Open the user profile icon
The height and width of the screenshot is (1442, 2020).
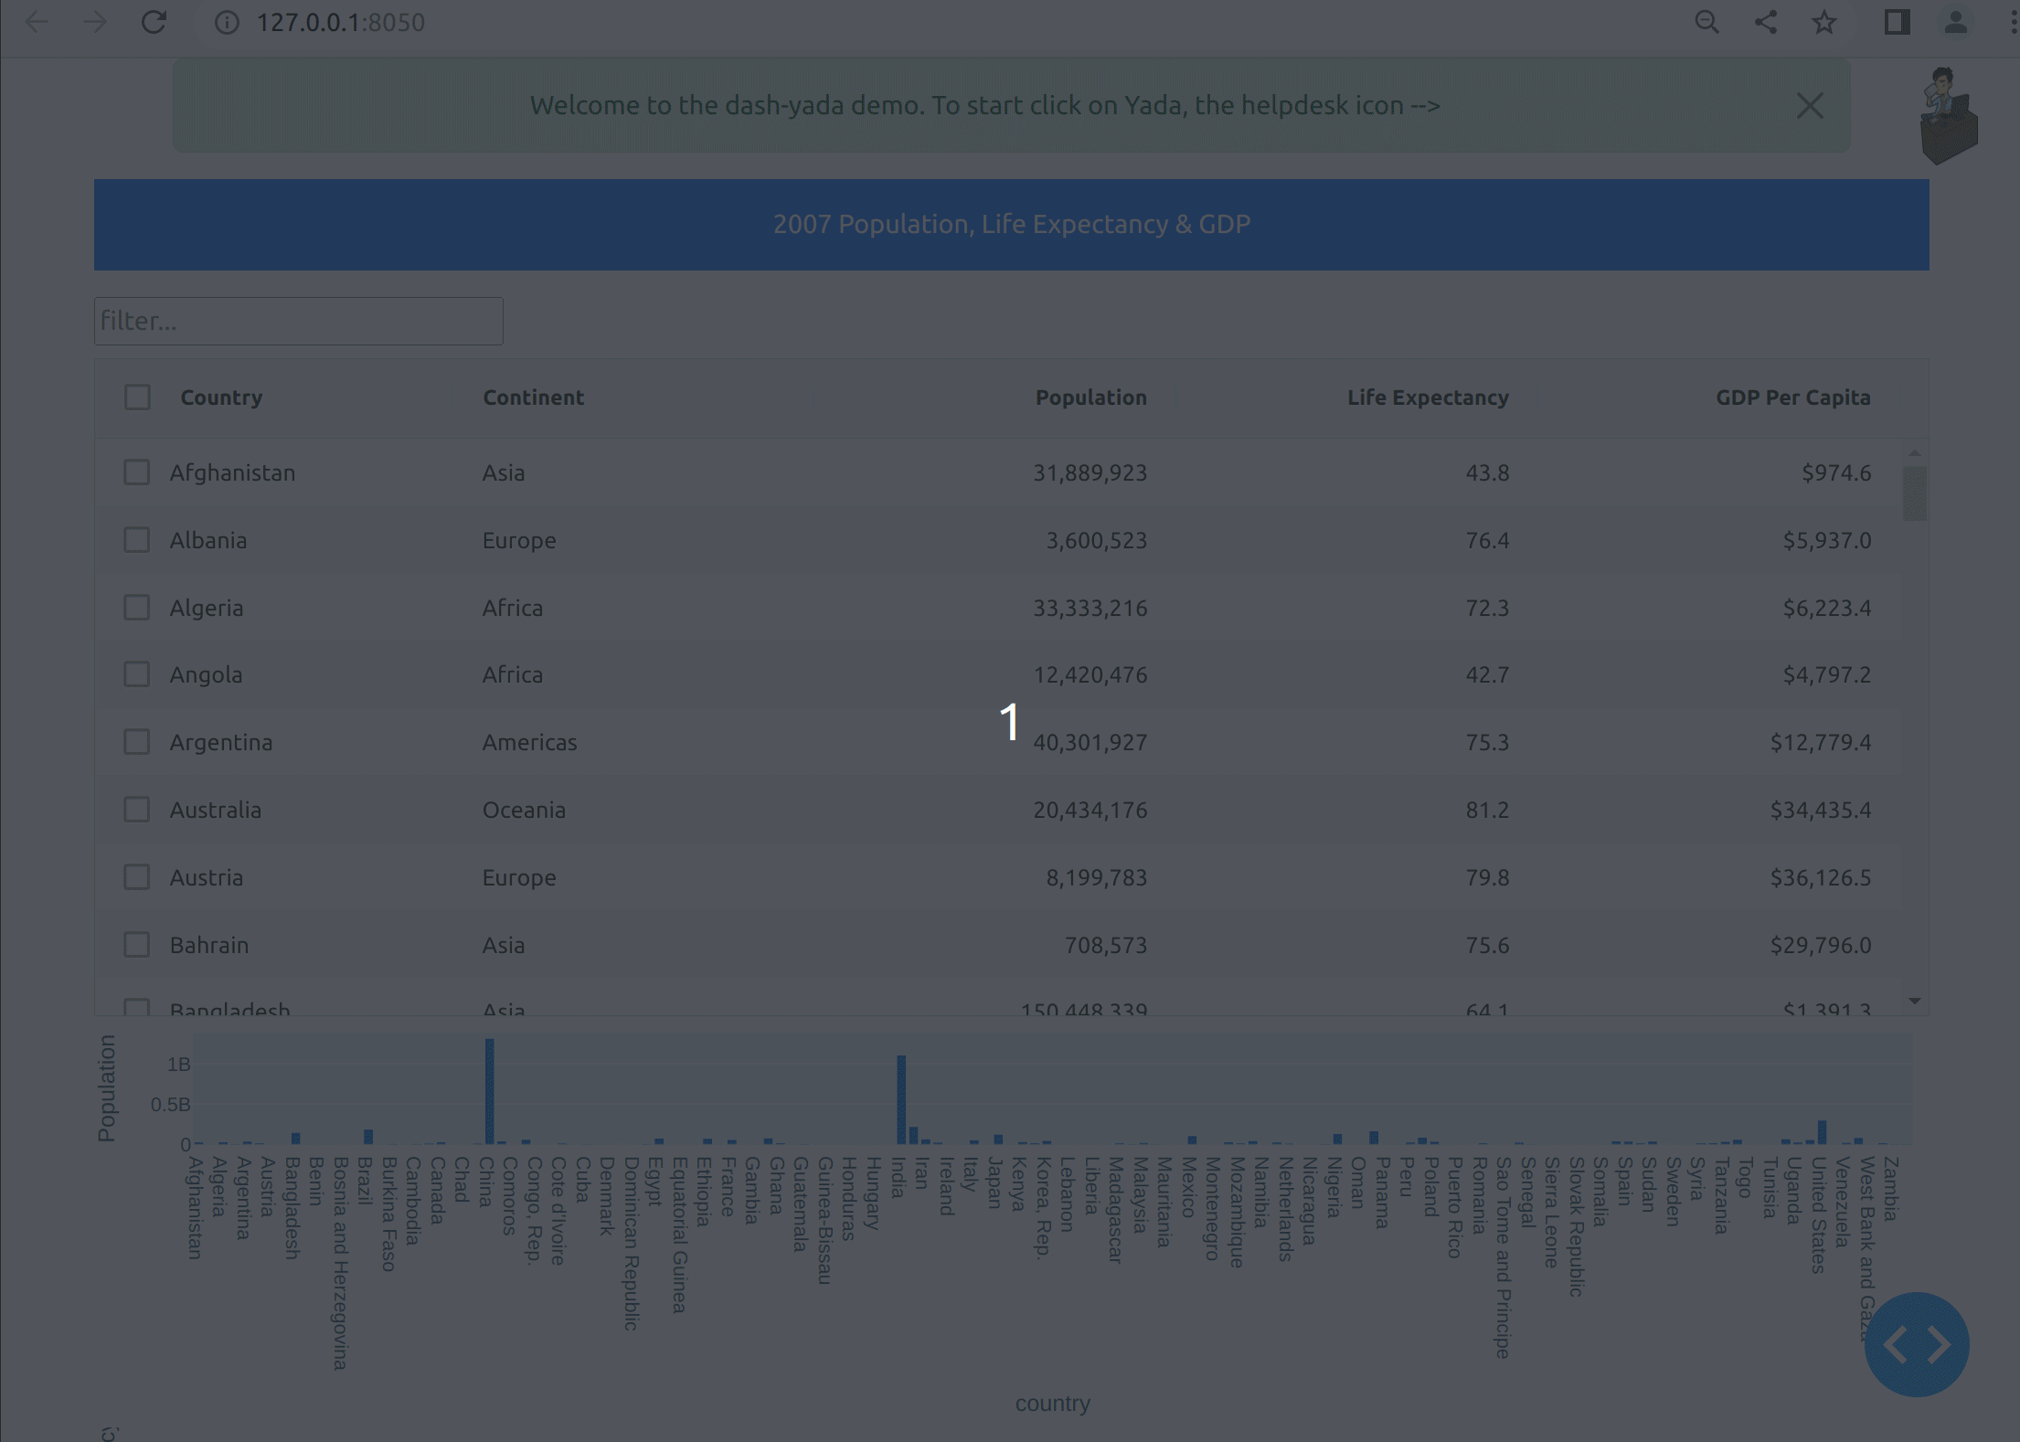[x=1955, y=22]
